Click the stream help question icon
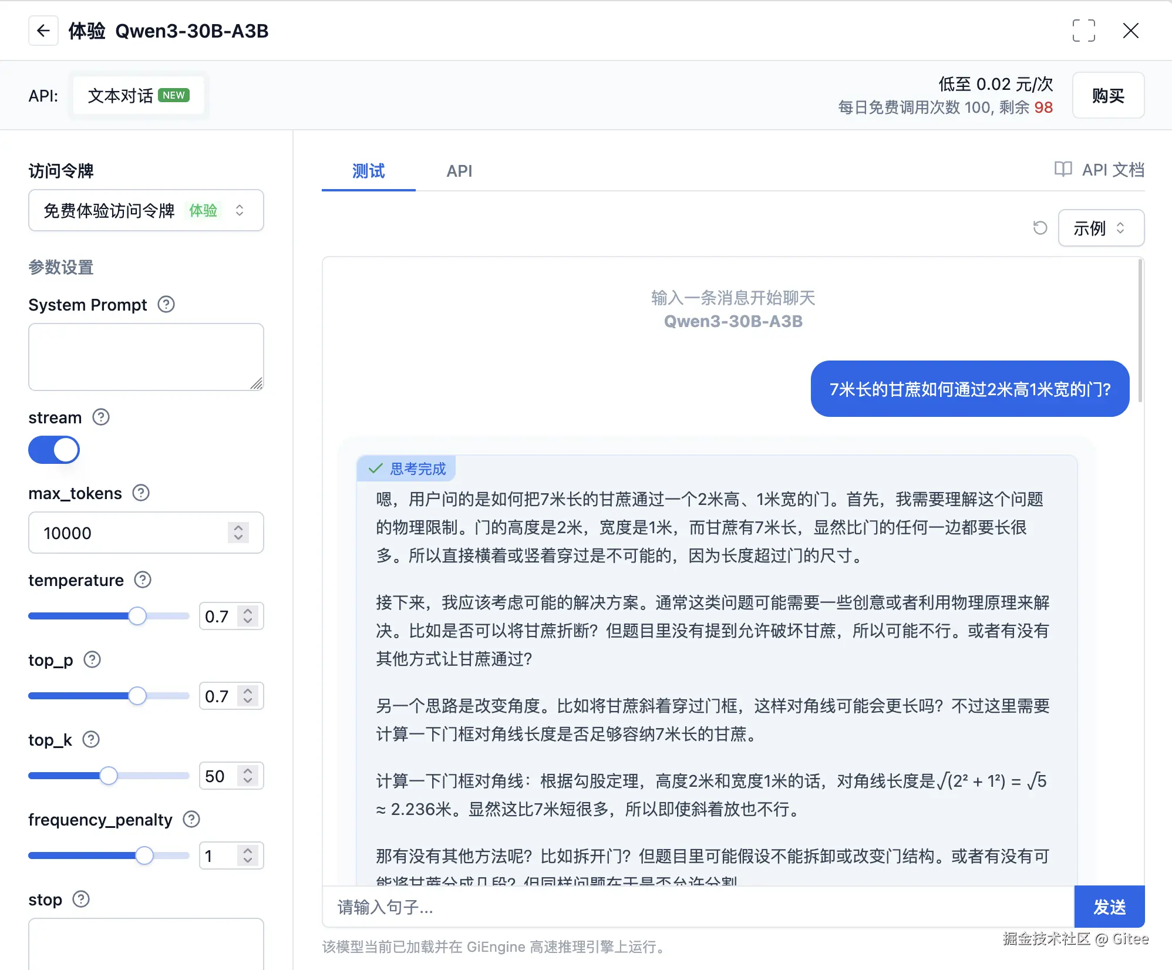This screenshot has width=1172, height=970. pyautogui.click(x=101, y=417)
